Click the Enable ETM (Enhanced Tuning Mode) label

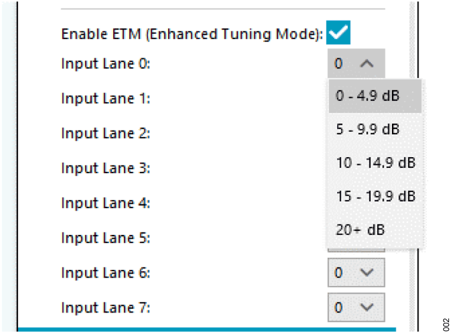[192, 34]
